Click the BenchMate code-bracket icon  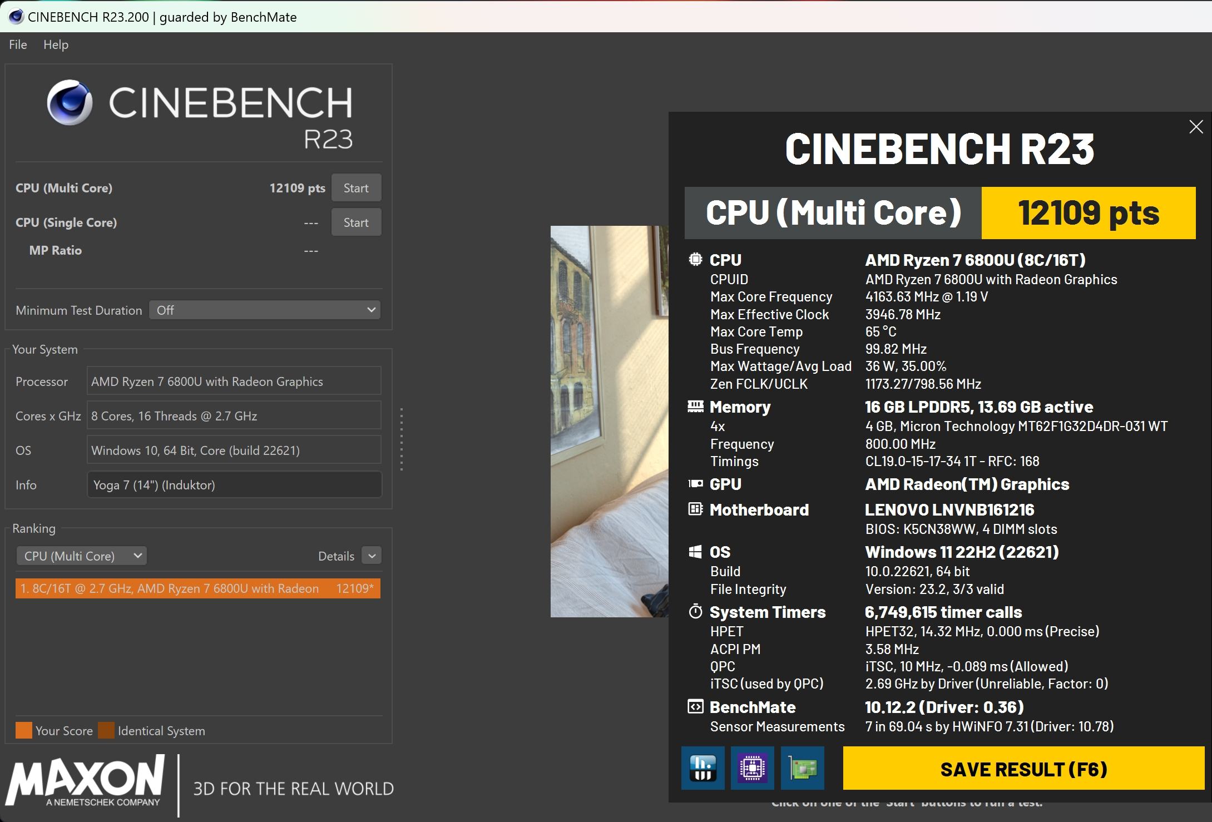(695, 707)
